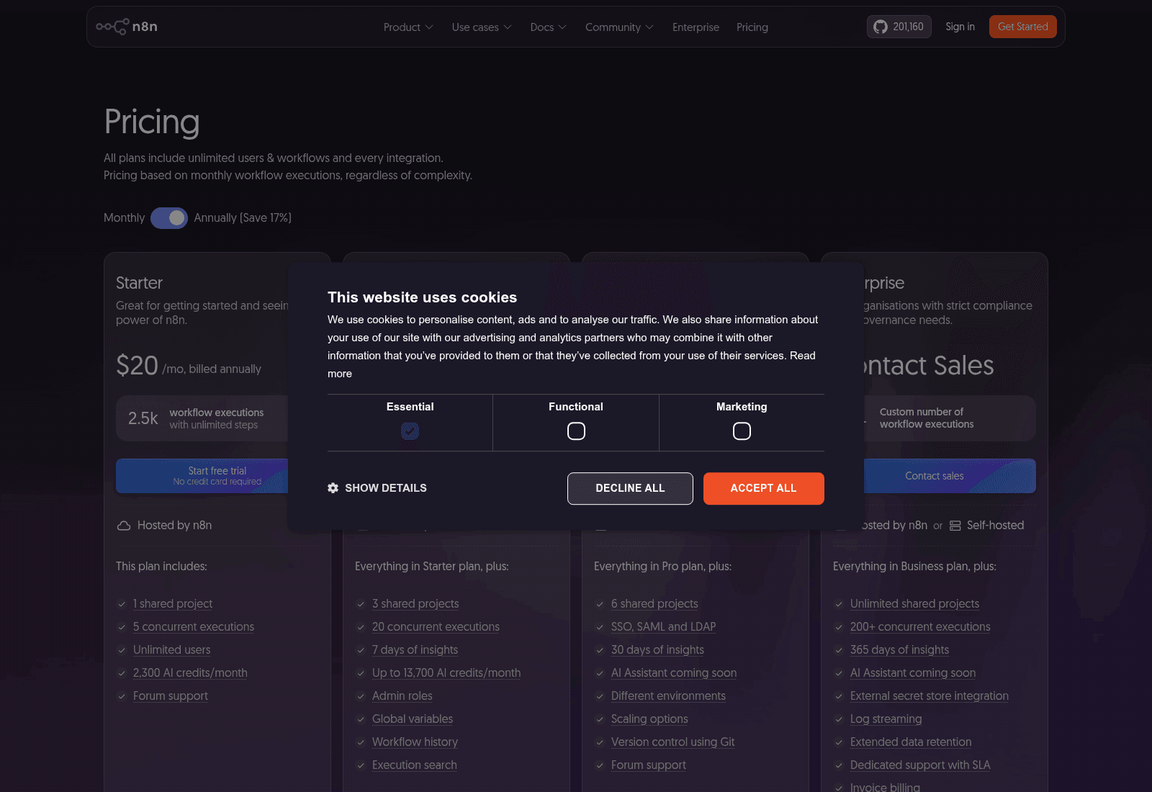Click Version control using Git feature
1152x792 pixels.
[x=672, y=742]
